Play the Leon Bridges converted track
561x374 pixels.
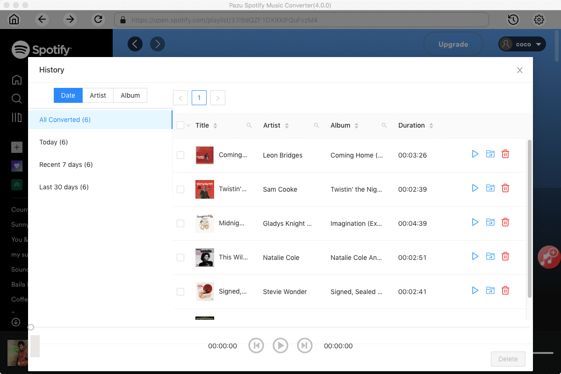point(475,154)
